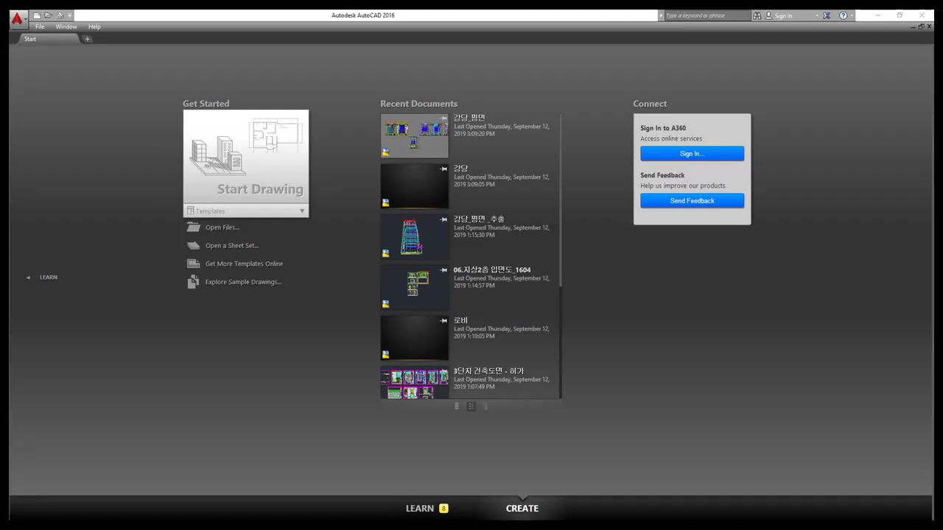Image resolution: width=943 pixels, height=530 pixels.
Task: Click the New file quick access icon
Action: click(x=37, y=15)
